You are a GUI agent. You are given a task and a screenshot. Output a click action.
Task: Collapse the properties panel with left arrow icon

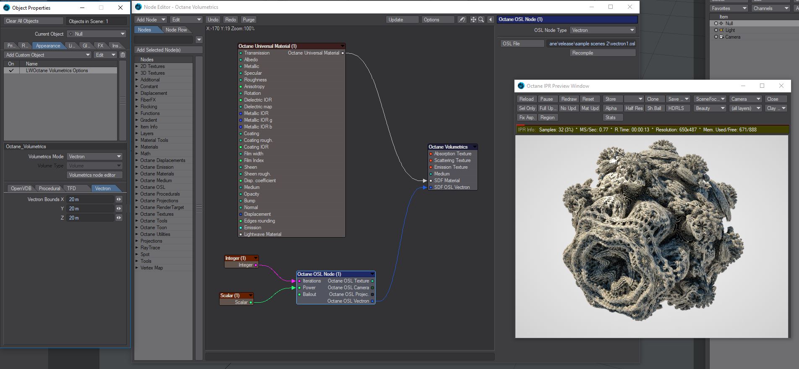point(490,20)
